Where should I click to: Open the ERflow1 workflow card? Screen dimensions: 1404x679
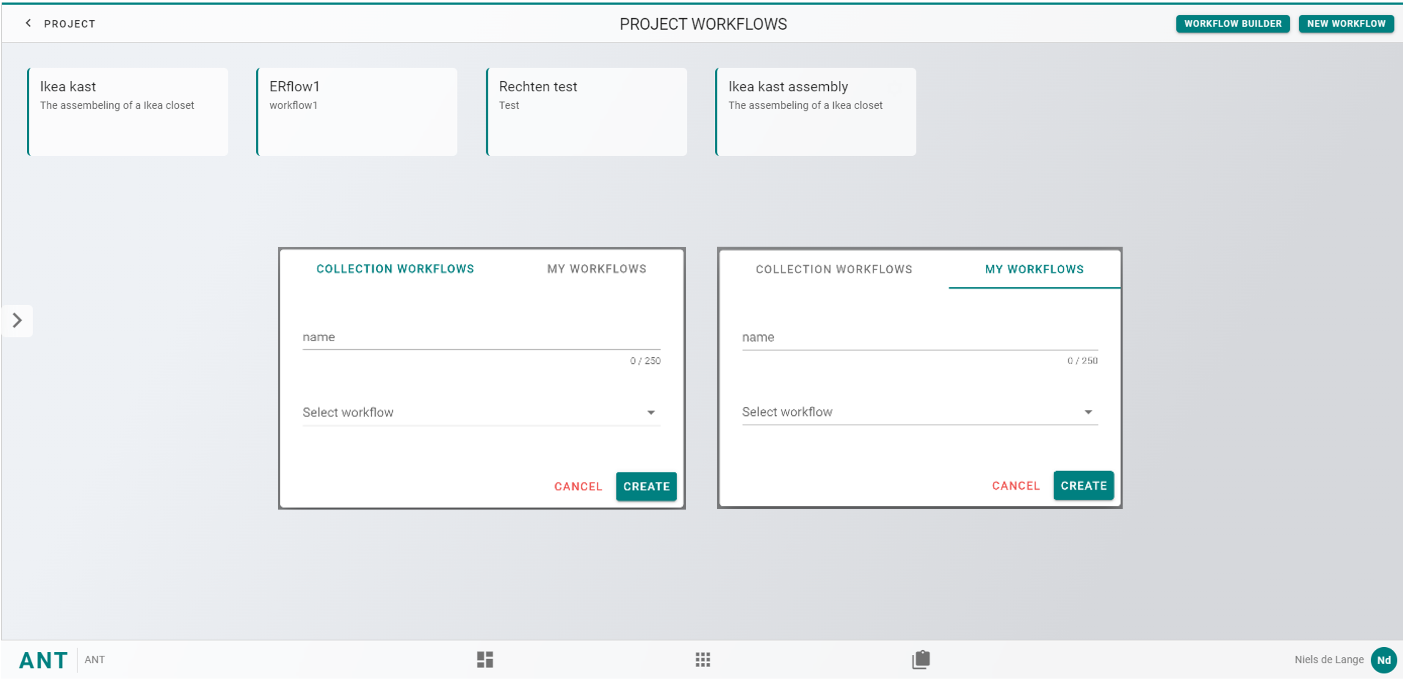[357, 112]
